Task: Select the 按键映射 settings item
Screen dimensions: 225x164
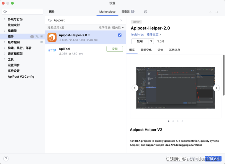Action: coord(14,25)
